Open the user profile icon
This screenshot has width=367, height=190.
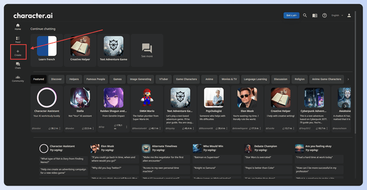(x=349, y=15)
